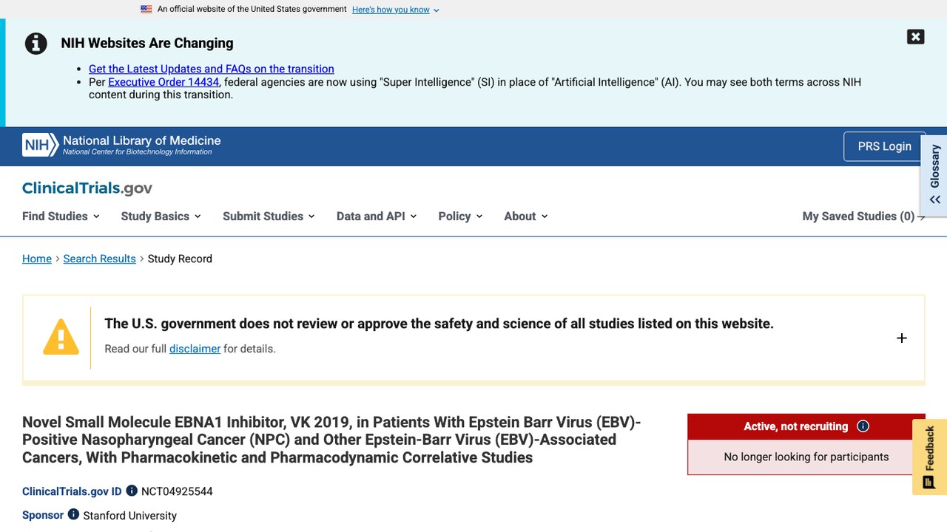Open the full disclaimer link
The image size is (947, 532).
[x=195, y=349]
